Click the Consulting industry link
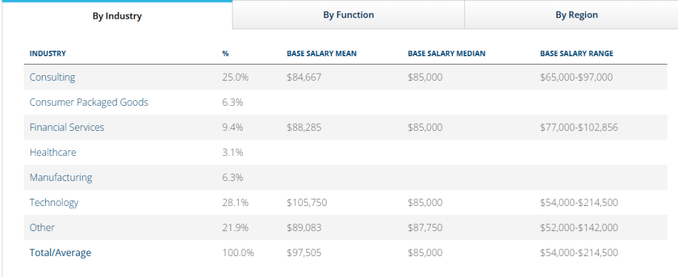Image resolution: width=678 pixels, height=277 pixels. [52, 77]
